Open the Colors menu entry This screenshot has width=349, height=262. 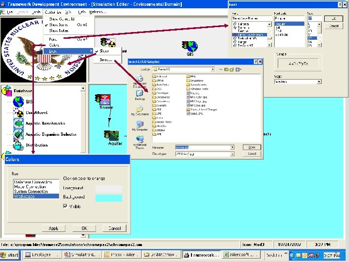(x=54, y=45)
